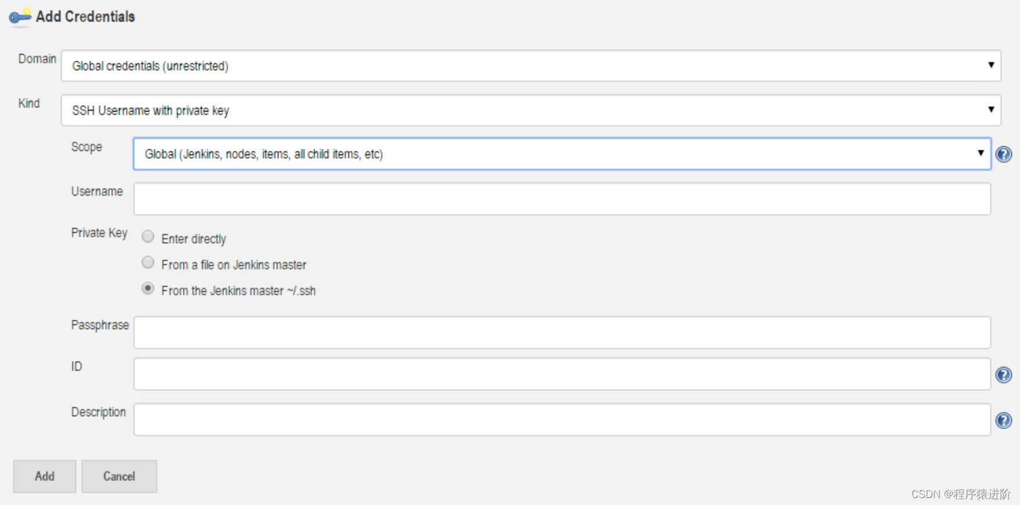Open help for the ID field
This screenshot has height=505, width=1020.
1003,374
